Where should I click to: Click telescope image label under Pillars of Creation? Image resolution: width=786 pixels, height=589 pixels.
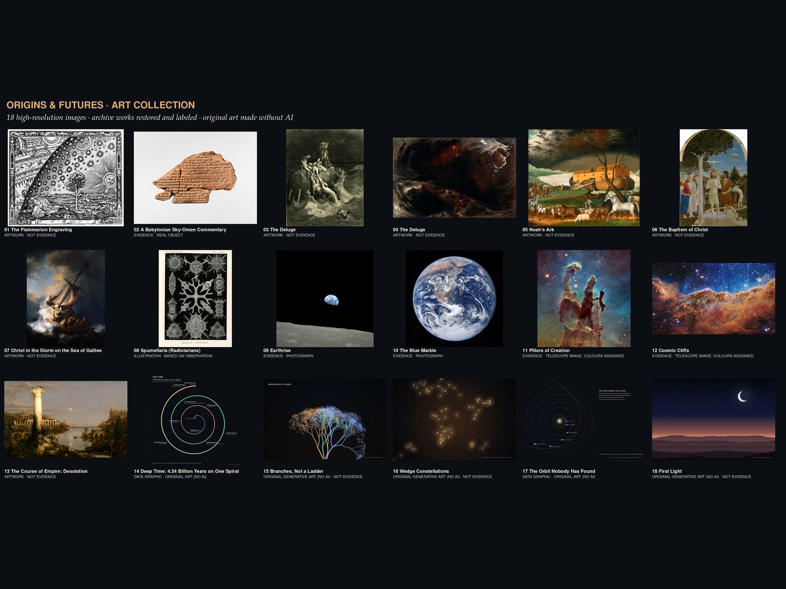(x=573, y=356)
